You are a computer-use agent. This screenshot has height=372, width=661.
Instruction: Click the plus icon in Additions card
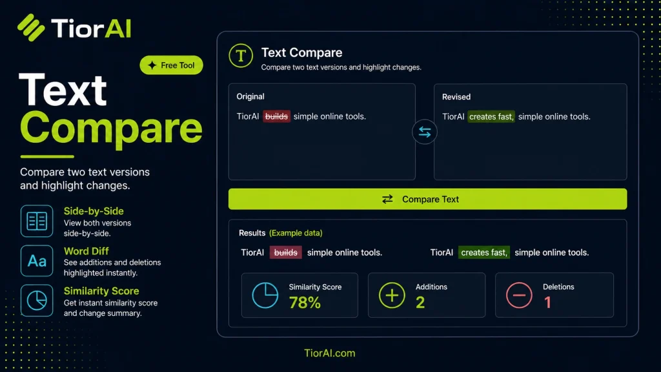point(392,295)
